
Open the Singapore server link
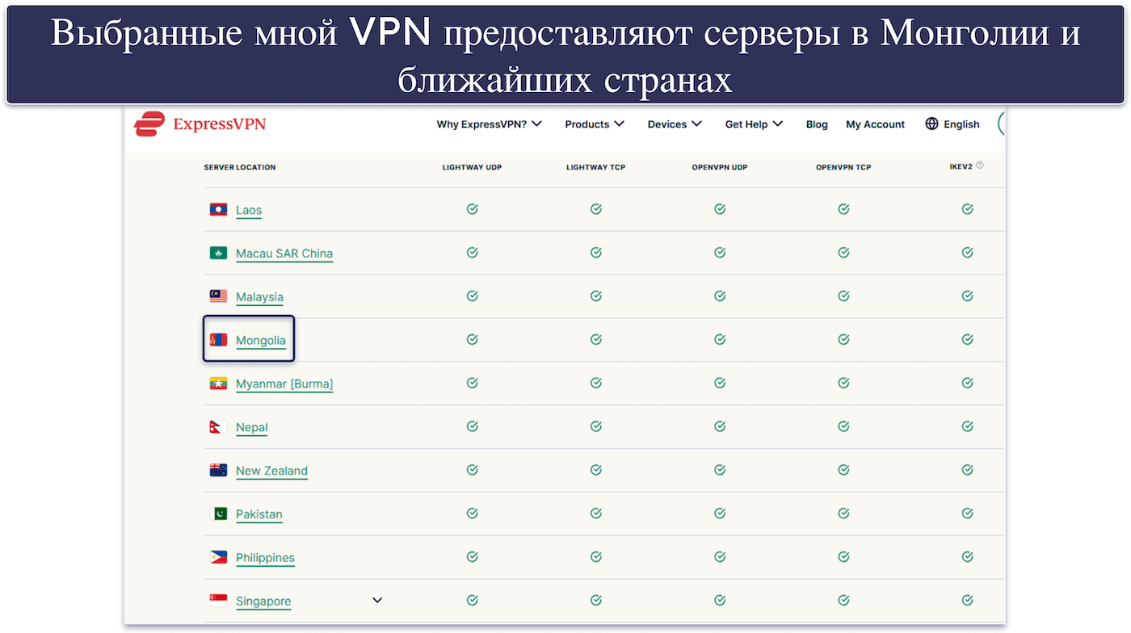pos(263,602)
